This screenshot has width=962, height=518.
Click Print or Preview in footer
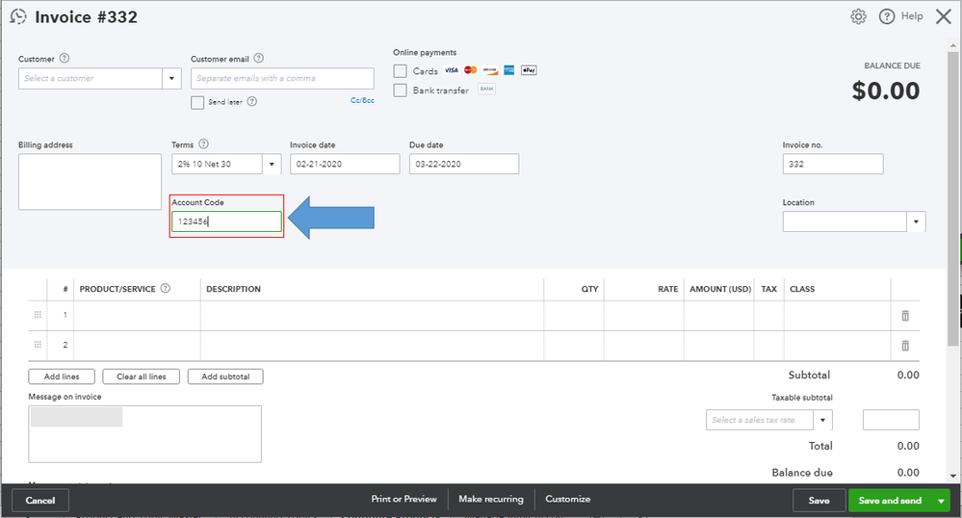403,500
